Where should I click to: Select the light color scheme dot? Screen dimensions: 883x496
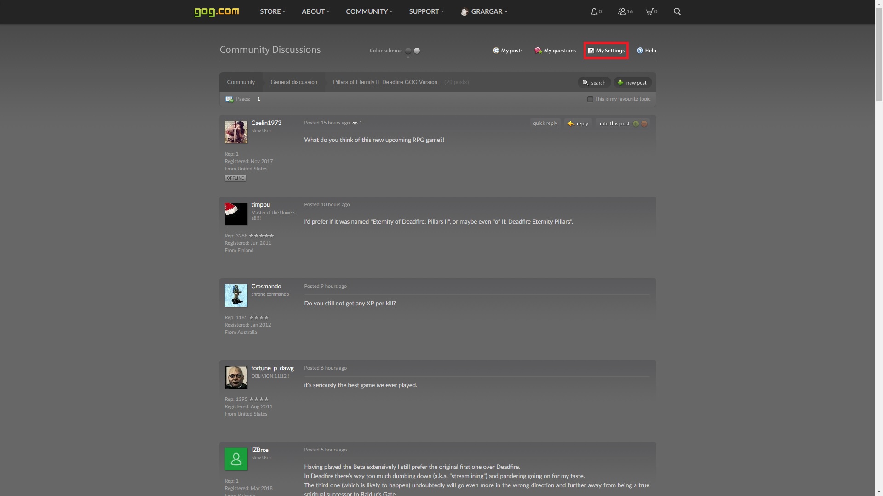pyautogui.click(x=417, y=51)
